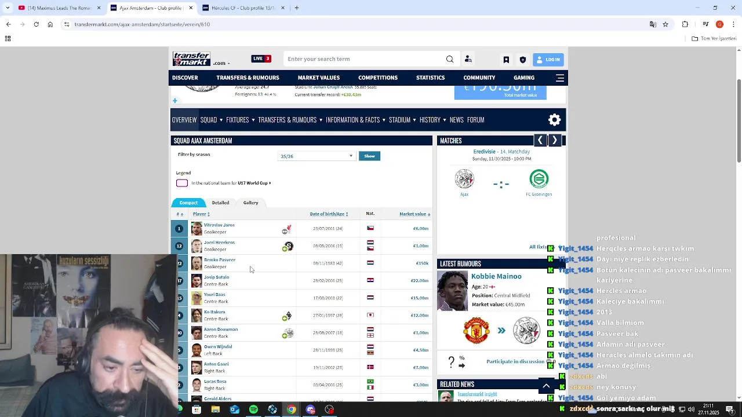
Task: Open Spotify from the taskbar
Action: tap(253, 409)
